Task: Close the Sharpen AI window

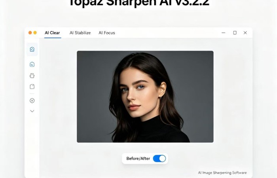Action: [x=245, y=33]
